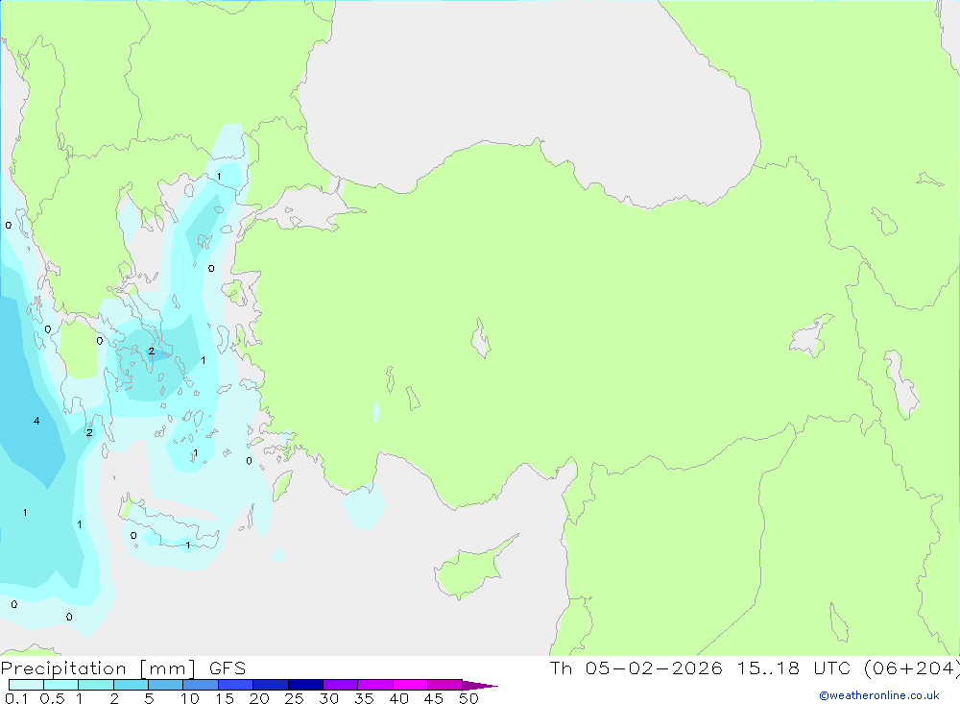Click the above-50 arrow tip of legend
The height and width of the screenshot is (704, 960).
click(479, 686)
